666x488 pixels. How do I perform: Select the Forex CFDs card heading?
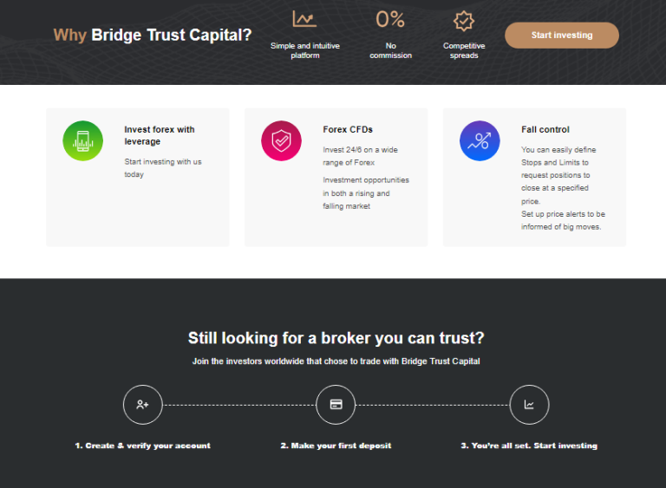348,129
